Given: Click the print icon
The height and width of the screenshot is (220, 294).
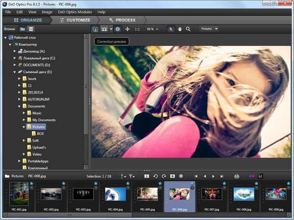Looking at the screenshot, I should [237, 176].
